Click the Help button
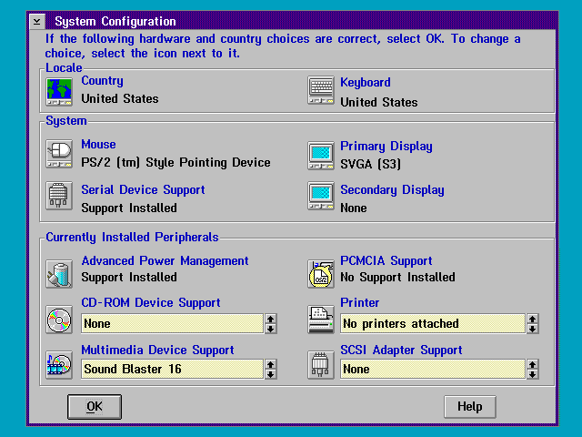The width and height of the screenshot is (582, 437). tap(469, 406)
